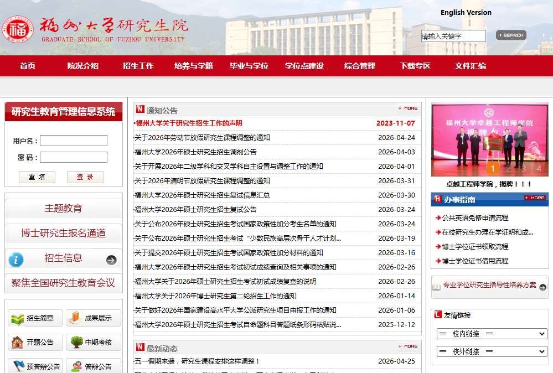Image resolution: width=553 pixels, height=373 pixels.
Task: Open the 学位点建设 menu
Action: pyautogui.click(x=304, y=66)
